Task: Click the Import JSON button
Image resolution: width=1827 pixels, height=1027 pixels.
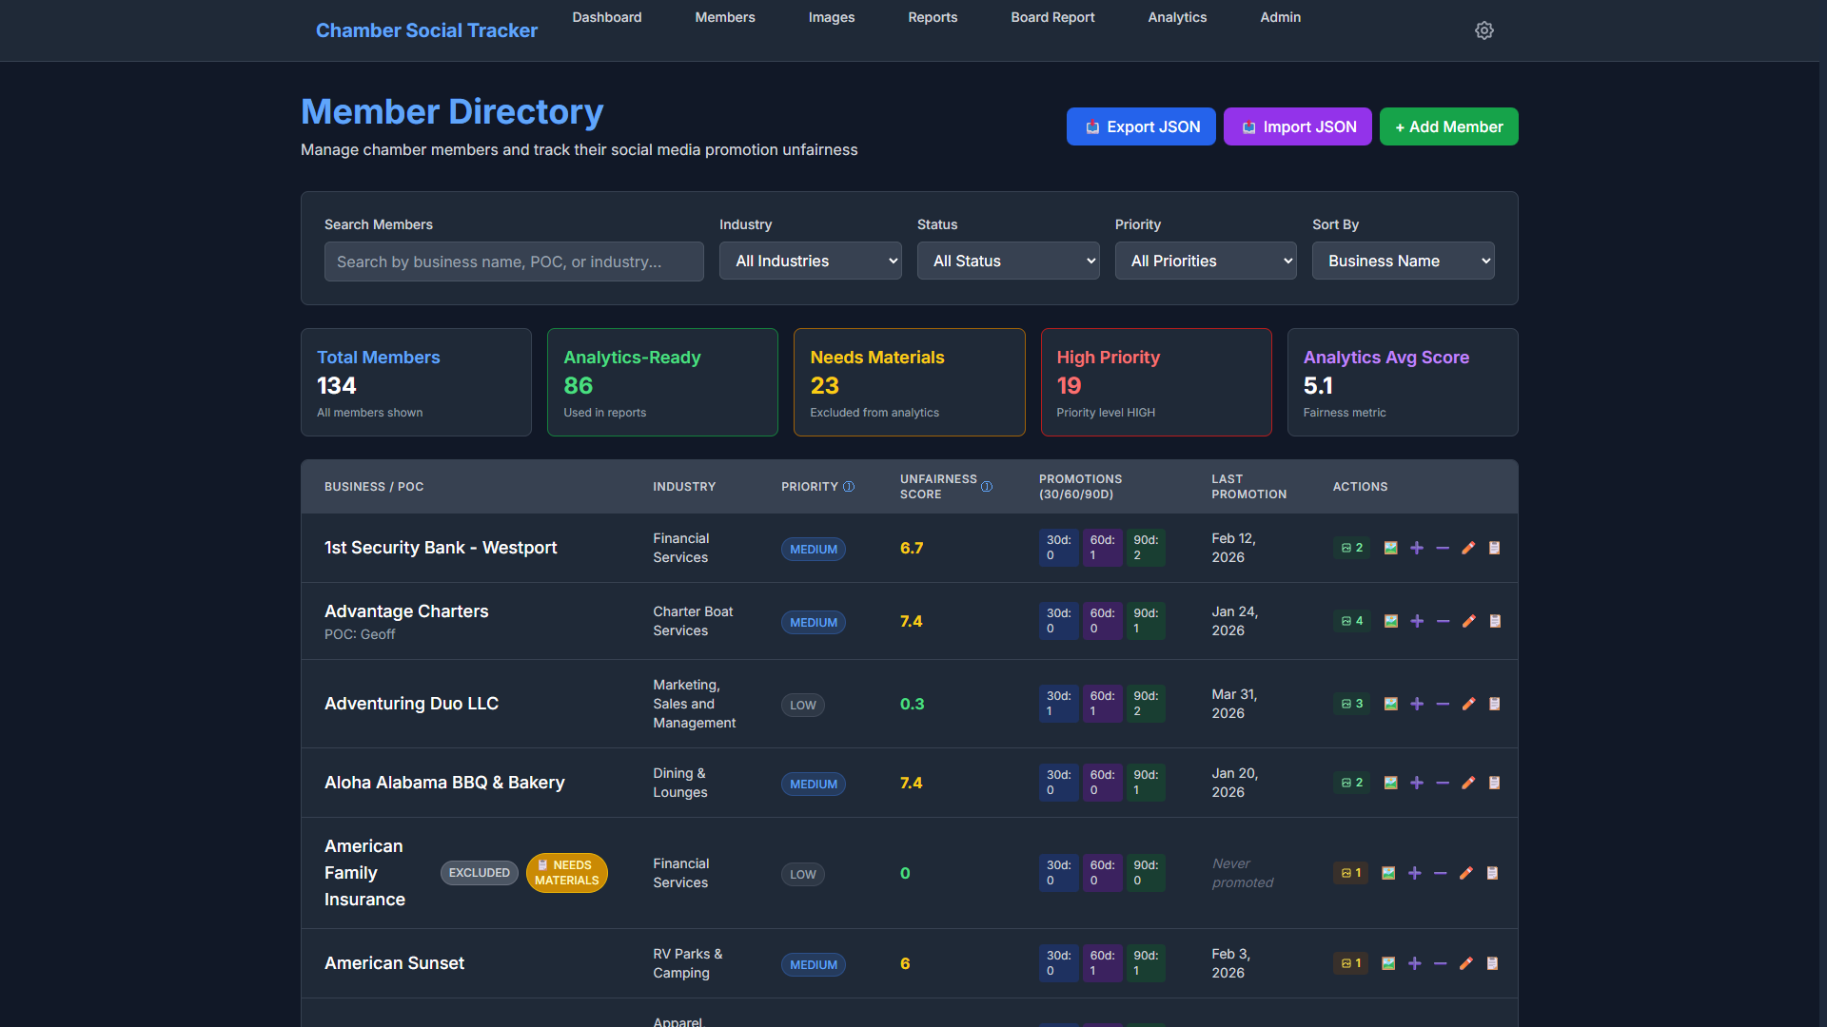Action: (1298, 126)
